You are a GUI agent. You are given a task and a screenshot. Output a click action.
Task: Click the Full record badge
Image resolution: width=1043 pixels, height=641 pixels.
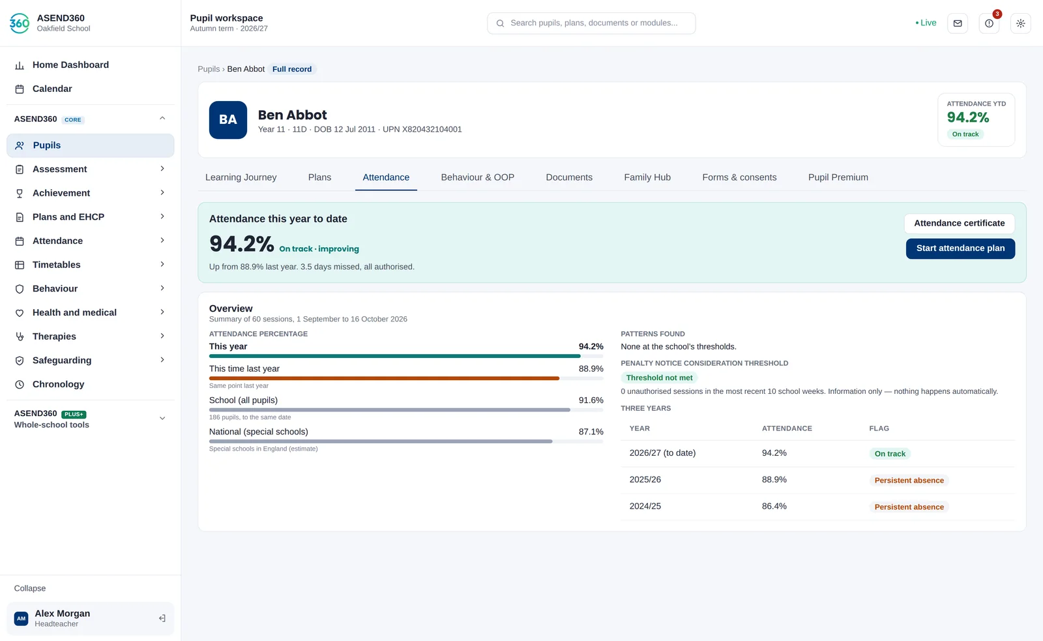coord(292,69)
